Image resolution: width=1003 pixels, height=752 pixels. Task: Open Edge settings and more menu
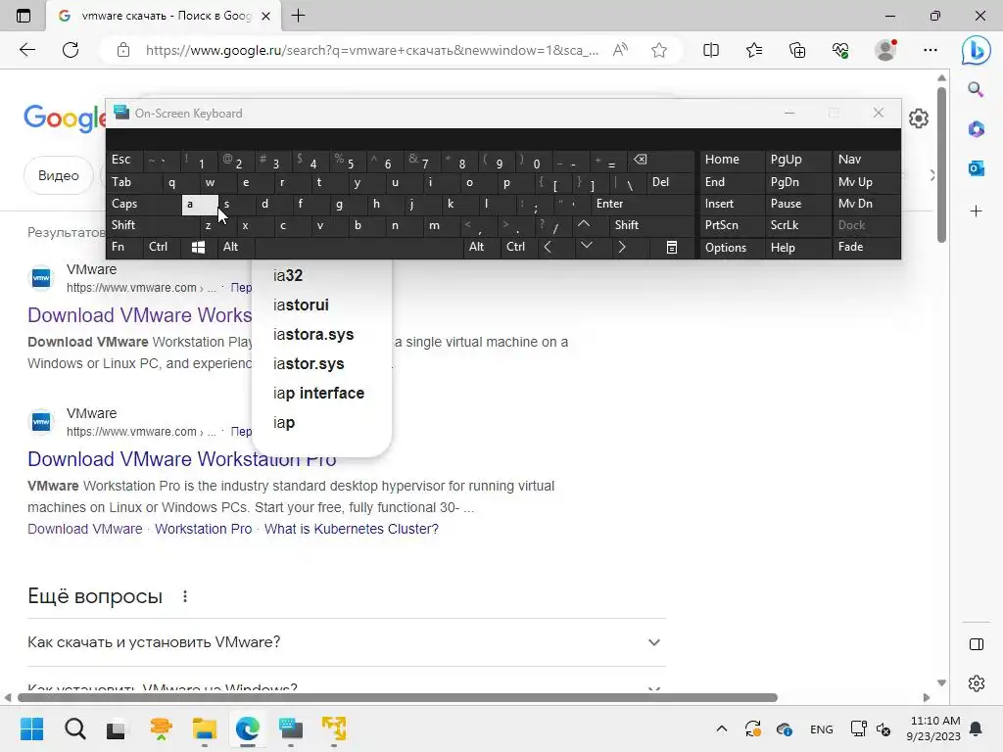coord(931,50)
